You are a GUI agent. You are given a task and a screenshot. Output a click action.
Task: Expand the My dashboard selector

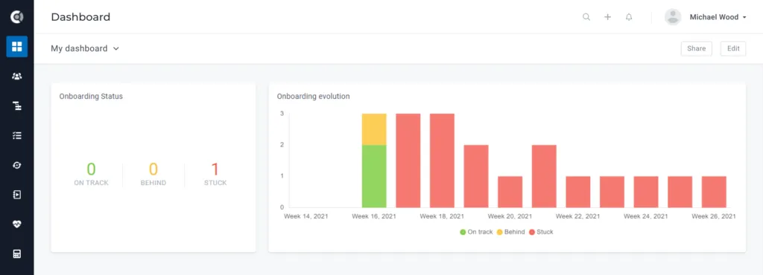point(85,48)
